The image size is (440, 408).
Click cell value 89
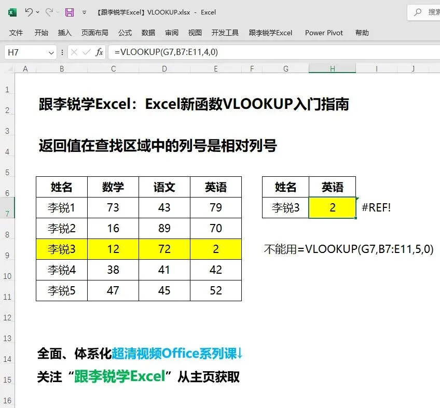(164, 229)
